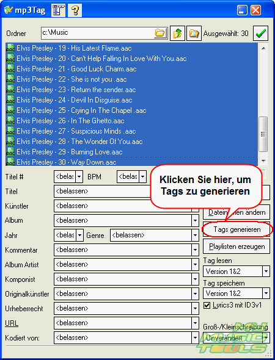Viewport: 275px width, 360px height.
Task: Click the file list scroll down arrow
Action: [263, 160]
